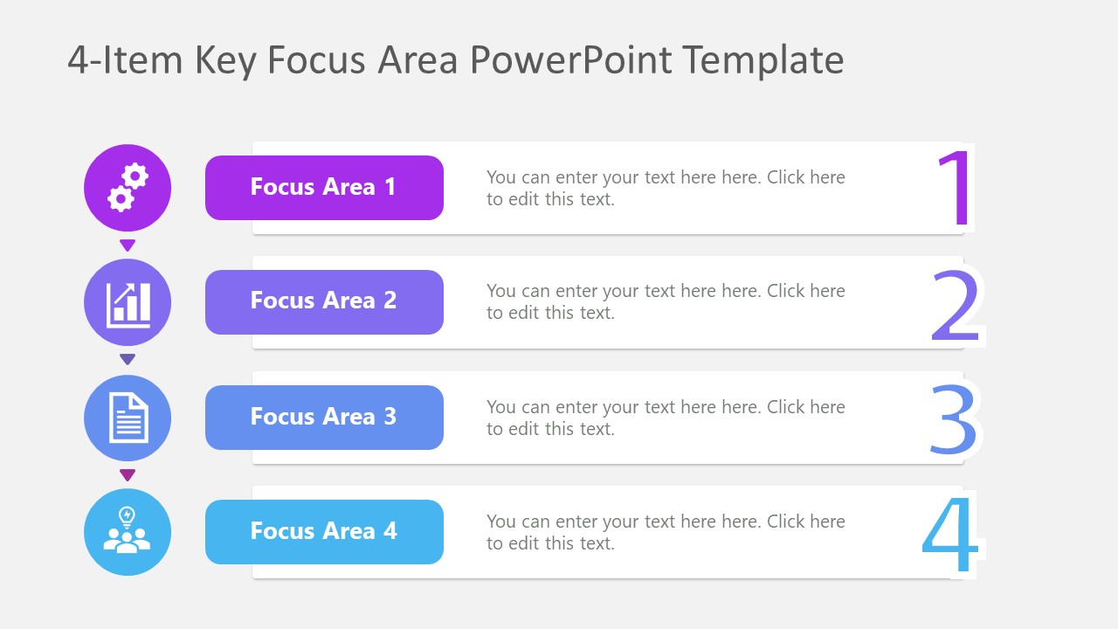Select the slide title text
Viewport: 1118px width, 629px height.
456,60
